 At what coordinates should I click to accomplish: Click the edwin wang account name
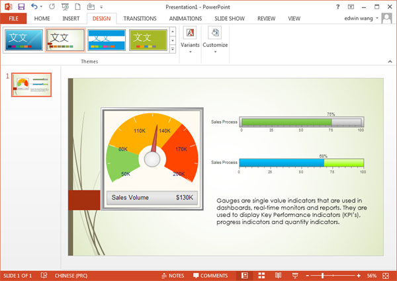[359, 19]
